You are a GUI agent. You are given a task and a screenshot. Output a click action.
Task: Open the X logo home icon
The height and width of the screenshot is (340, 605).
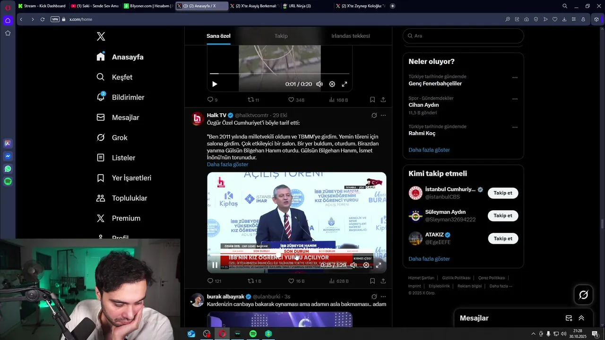tap(101, 36)
